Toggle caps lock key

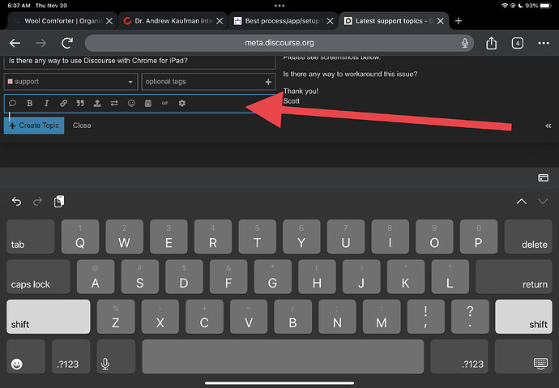tap(38, 276)
